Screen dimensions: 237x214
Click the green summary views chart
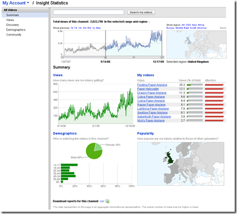tap(96, 104)
